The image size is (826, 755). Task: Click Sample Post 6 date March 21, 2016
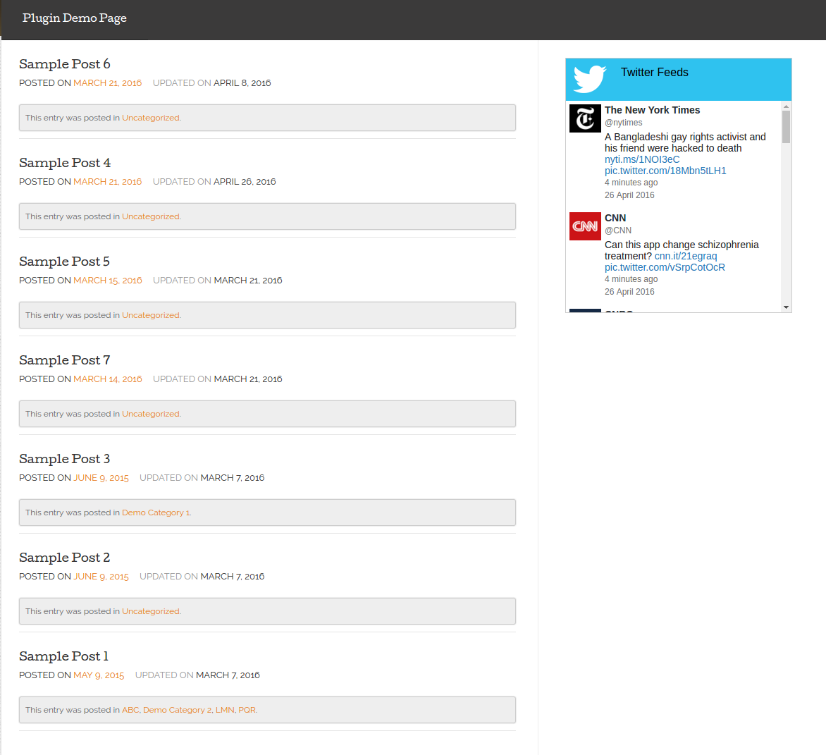tap(107, 83)
